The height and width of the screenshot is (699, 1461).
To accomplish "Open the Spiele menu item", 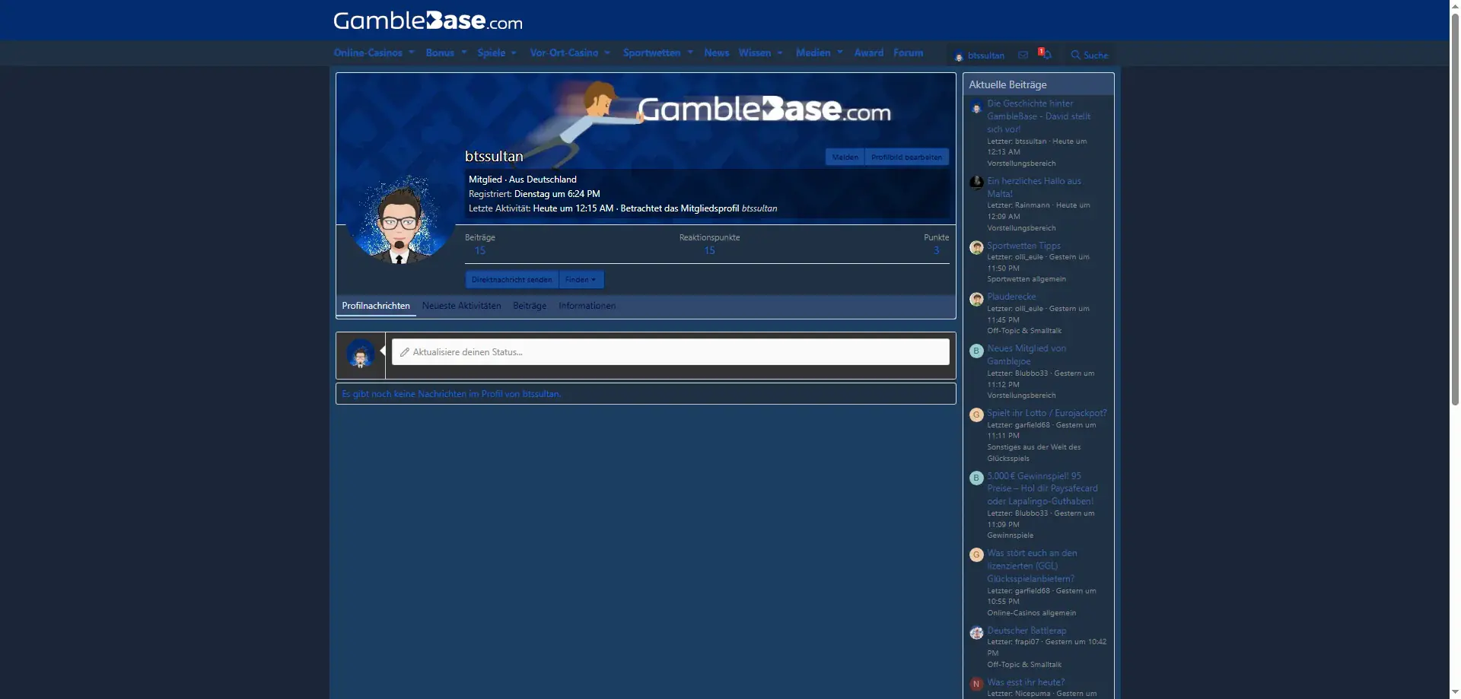I will point(492,52).
